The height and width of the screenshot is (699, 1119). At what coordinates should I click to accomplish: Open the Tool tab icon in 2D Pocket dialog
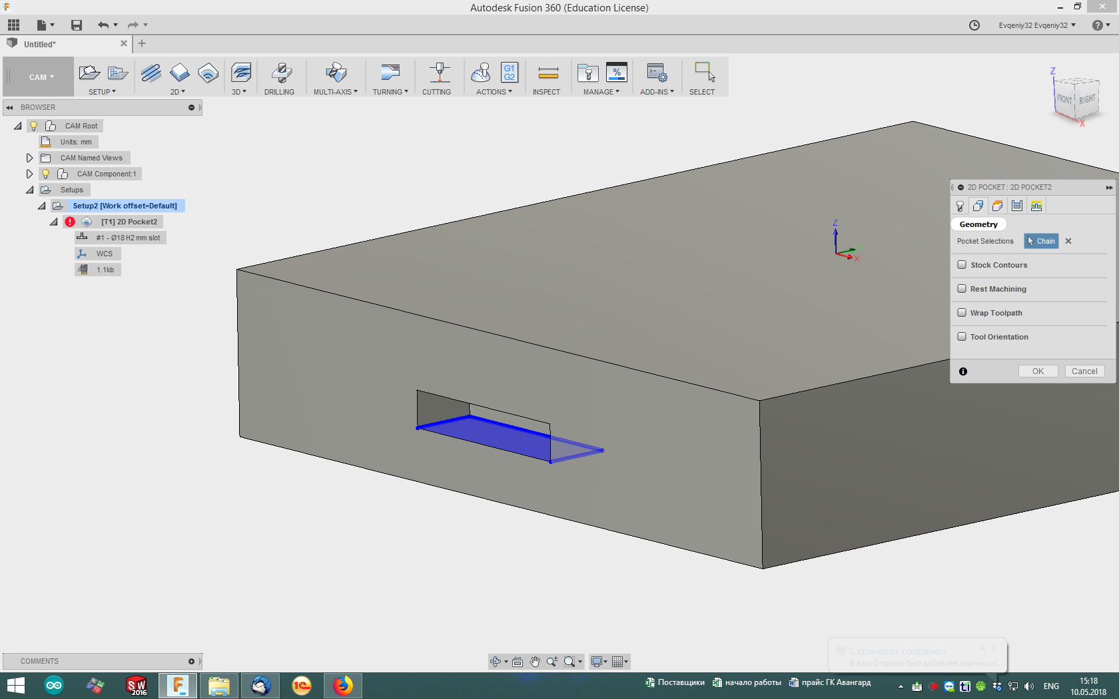[x=959, y=206]
